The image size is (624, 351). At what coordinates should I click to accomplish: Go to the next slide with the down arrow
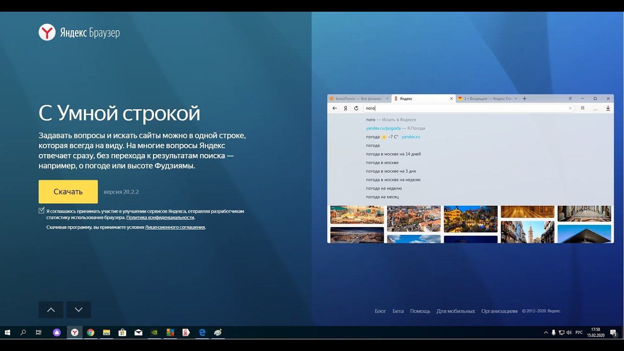(x=78, y=310)
